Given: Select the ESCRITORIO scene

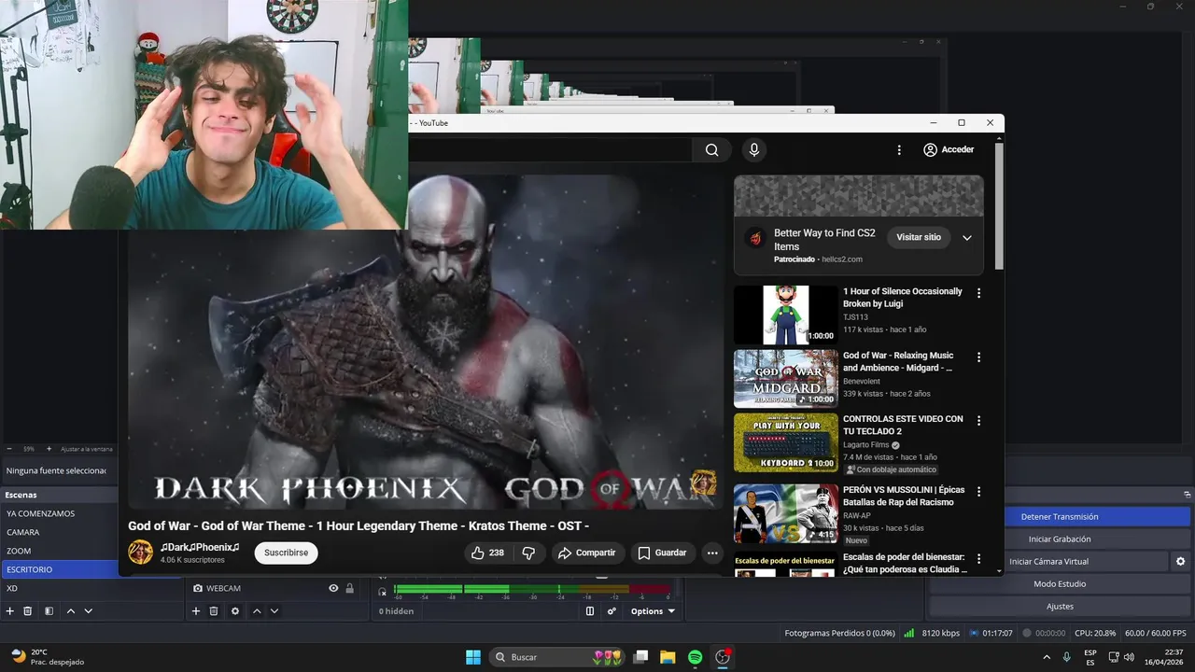Looking at the screenshot, I should pos(59,569).
